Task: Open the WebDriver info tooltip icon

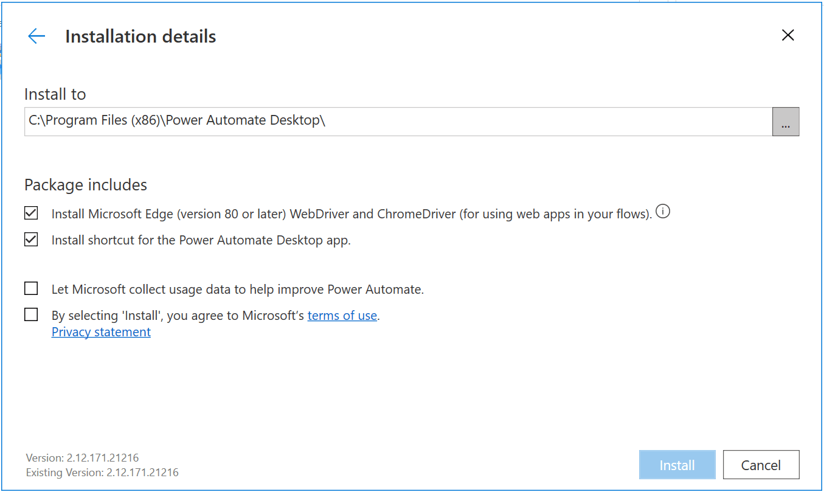Action: point(663,212)
